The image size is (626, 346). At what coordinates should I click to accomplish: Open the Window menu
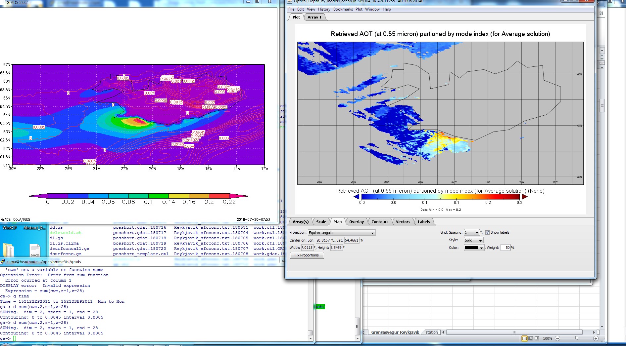tap(372, 9)
